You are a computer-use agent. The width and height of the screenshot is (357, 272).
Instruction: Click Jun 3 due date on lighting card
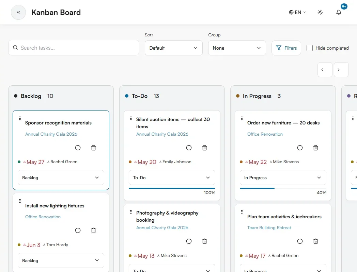(33, 245)
